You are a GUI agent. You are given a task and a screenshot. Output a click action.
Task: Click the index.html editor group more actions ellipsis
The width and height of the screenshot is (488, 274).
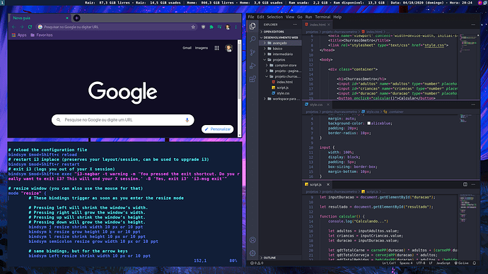[x=473, y=25]
